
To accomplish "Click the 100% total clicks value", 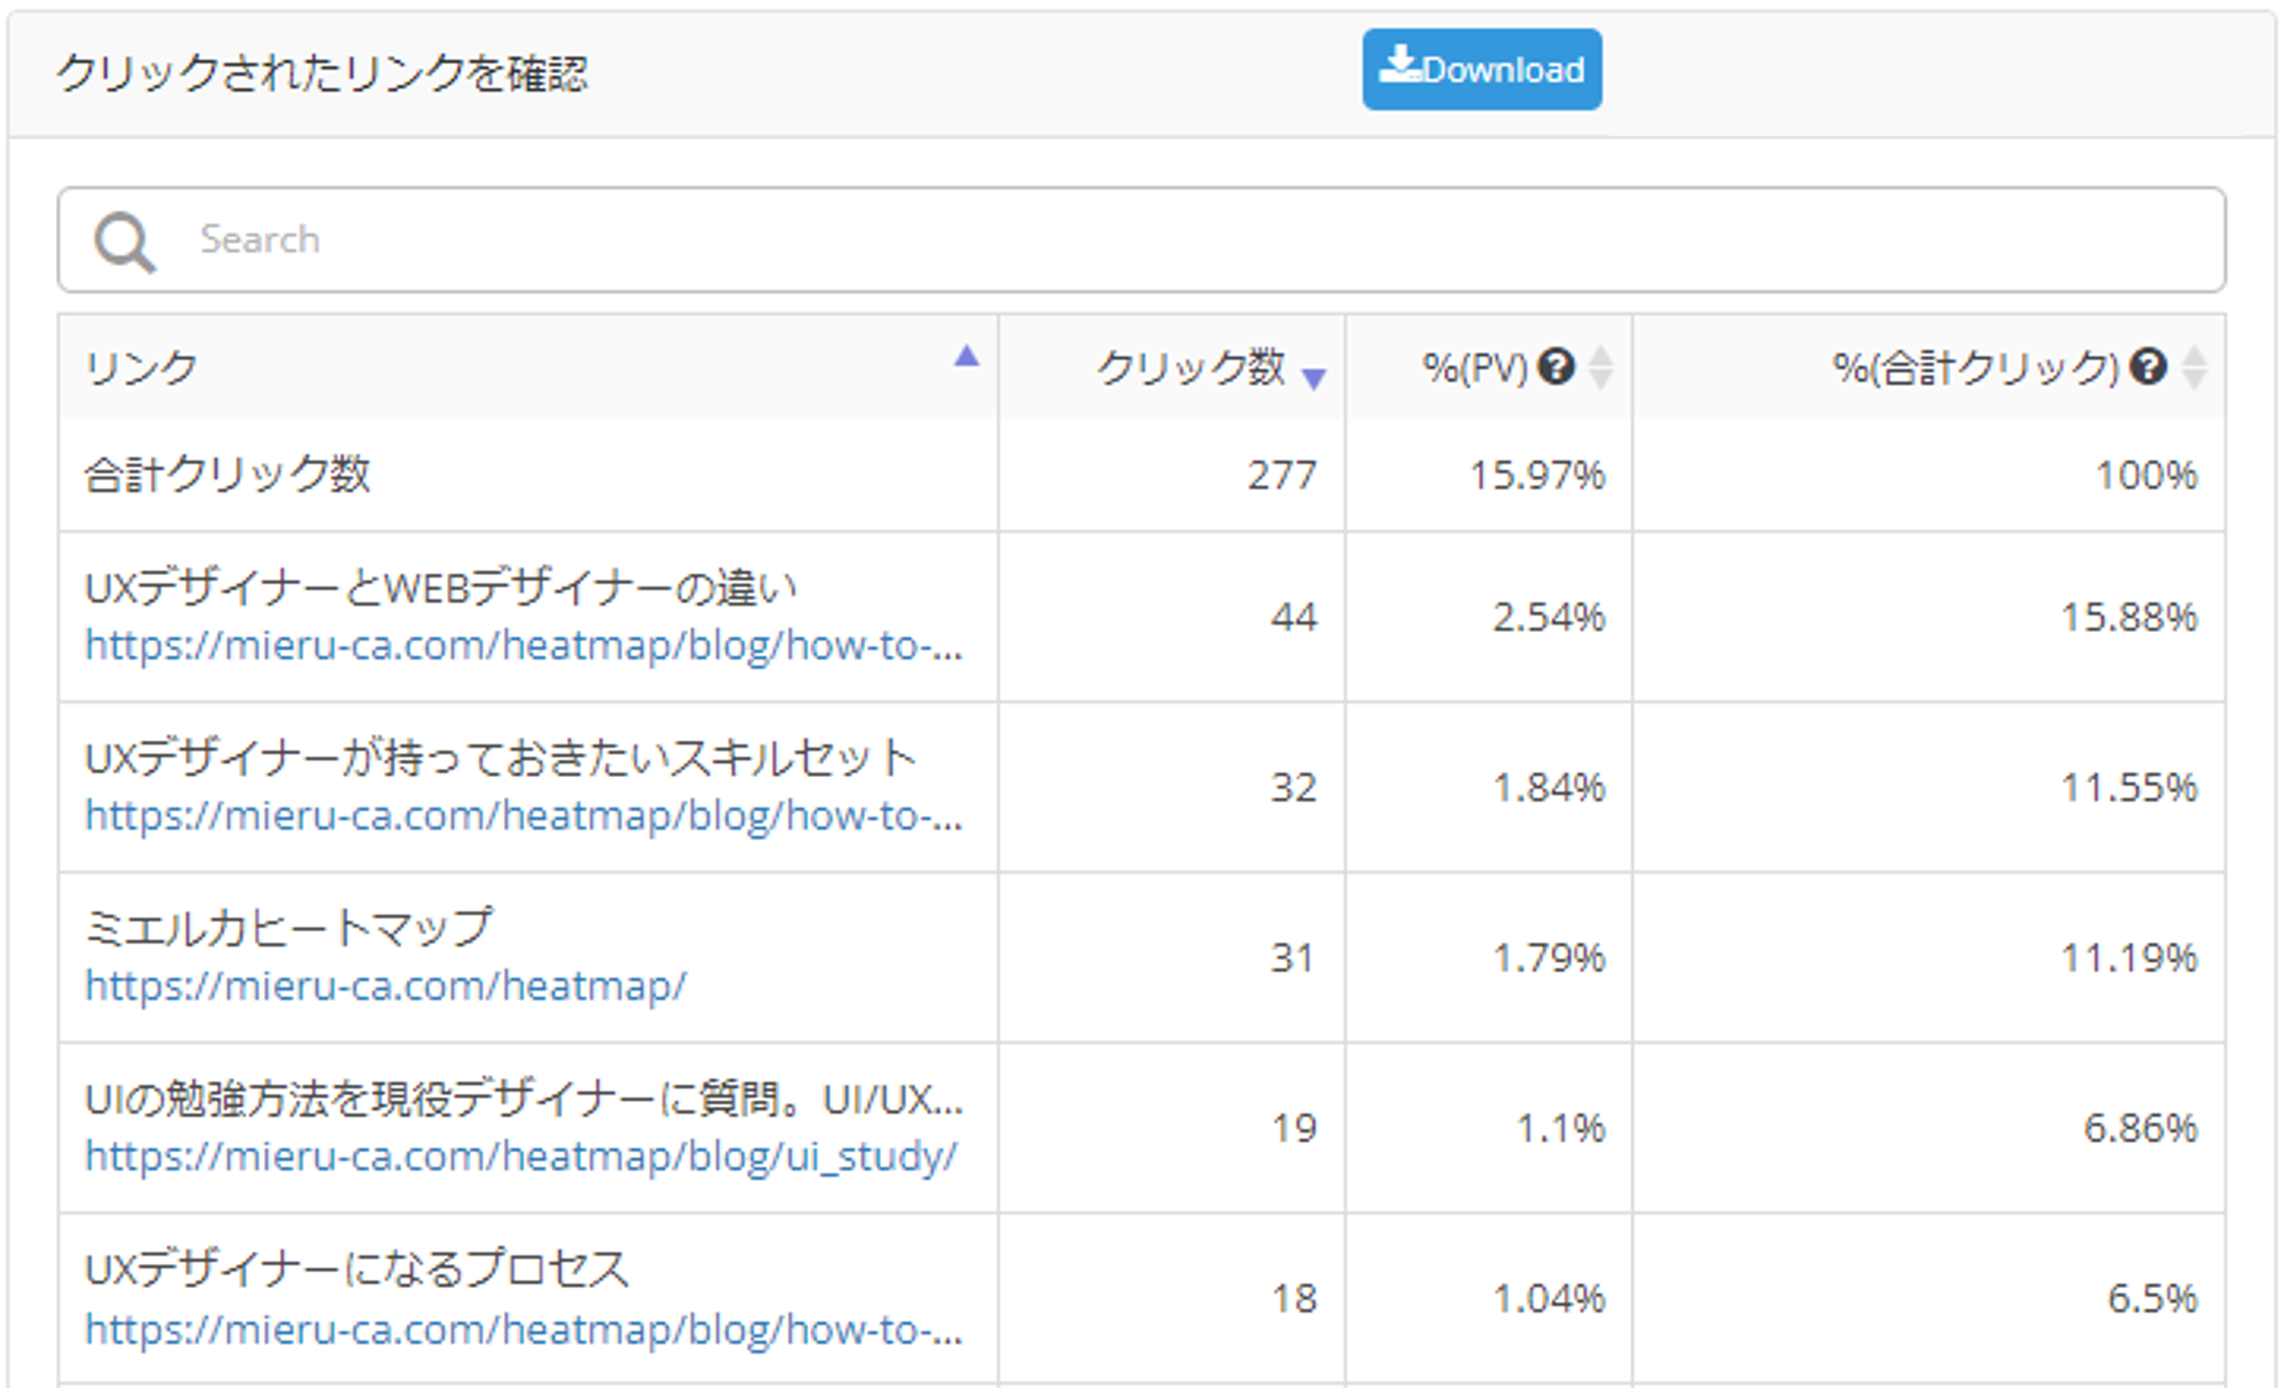I will (x=2145, y=475).
